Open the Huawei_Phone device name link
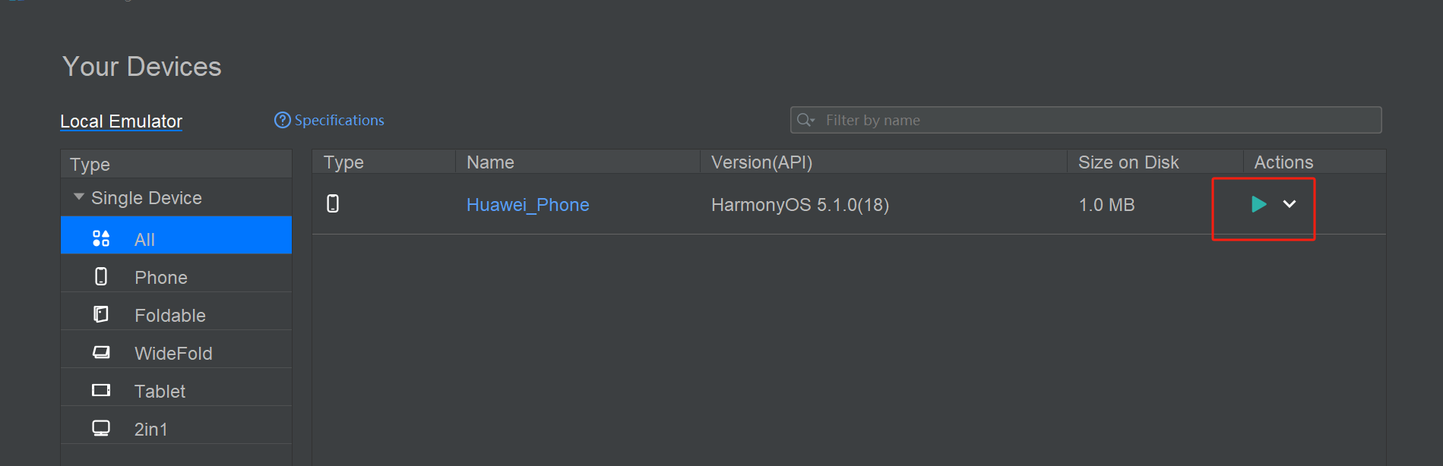 click(527, 205)
